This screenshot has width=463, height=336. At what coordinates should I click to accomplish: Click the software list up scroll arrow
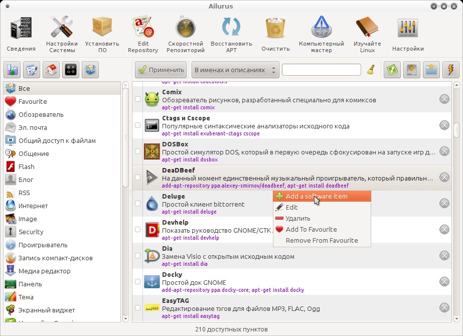(457, 85)
